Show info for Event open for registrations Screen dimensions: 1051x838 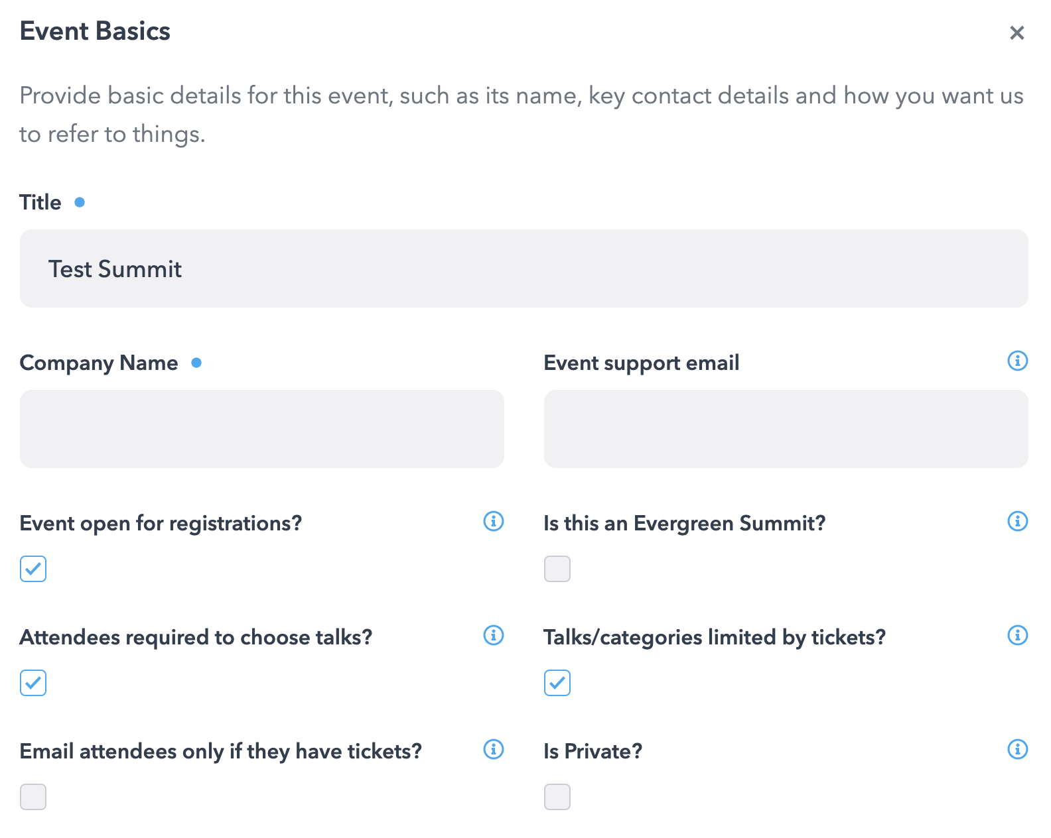[x=493, y=521]
